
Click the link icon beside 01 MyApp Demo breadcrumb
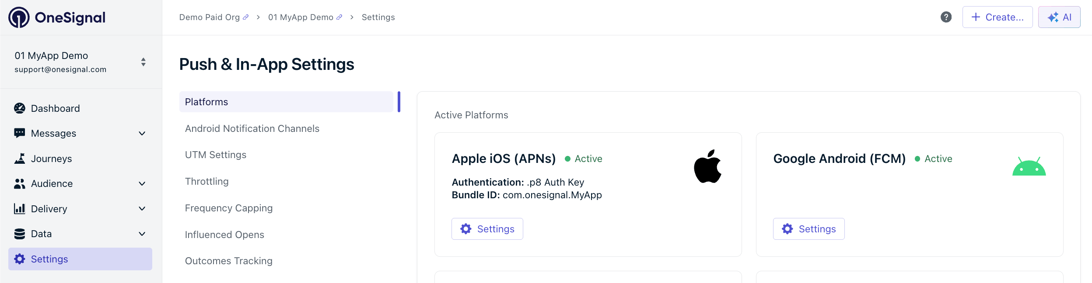[339, 17]
